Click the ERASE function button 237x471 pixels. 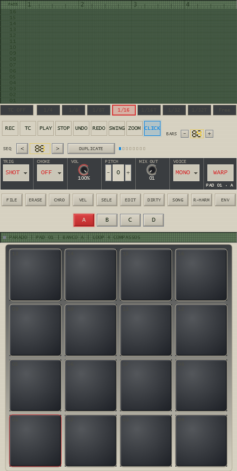(36, 200)
